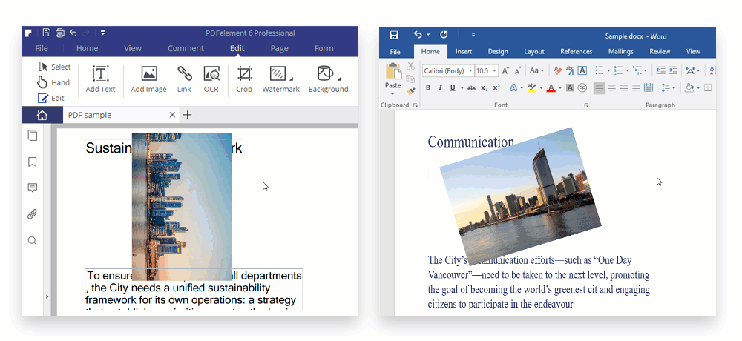Switch to Word's References tab
This screenshot has height=341, width=742.
pyautogui.click(x=576, y=52)
